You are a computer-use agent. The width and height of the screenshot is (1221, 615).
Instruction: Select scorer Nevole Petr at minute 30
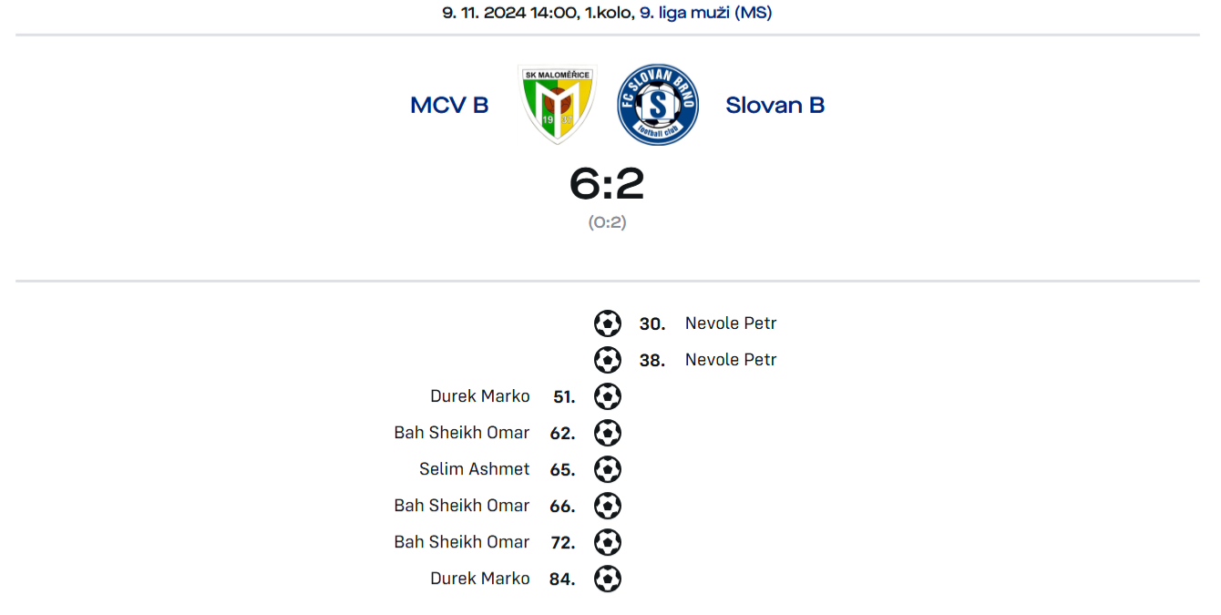[x=731, y=323]
